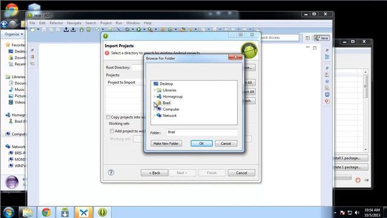Open the Navigate menu

(x=74, y=23)
